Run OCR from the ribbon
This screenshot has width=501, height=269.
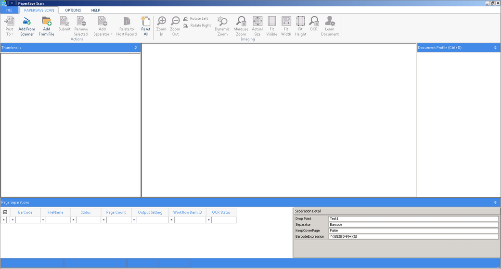(314, 21)
